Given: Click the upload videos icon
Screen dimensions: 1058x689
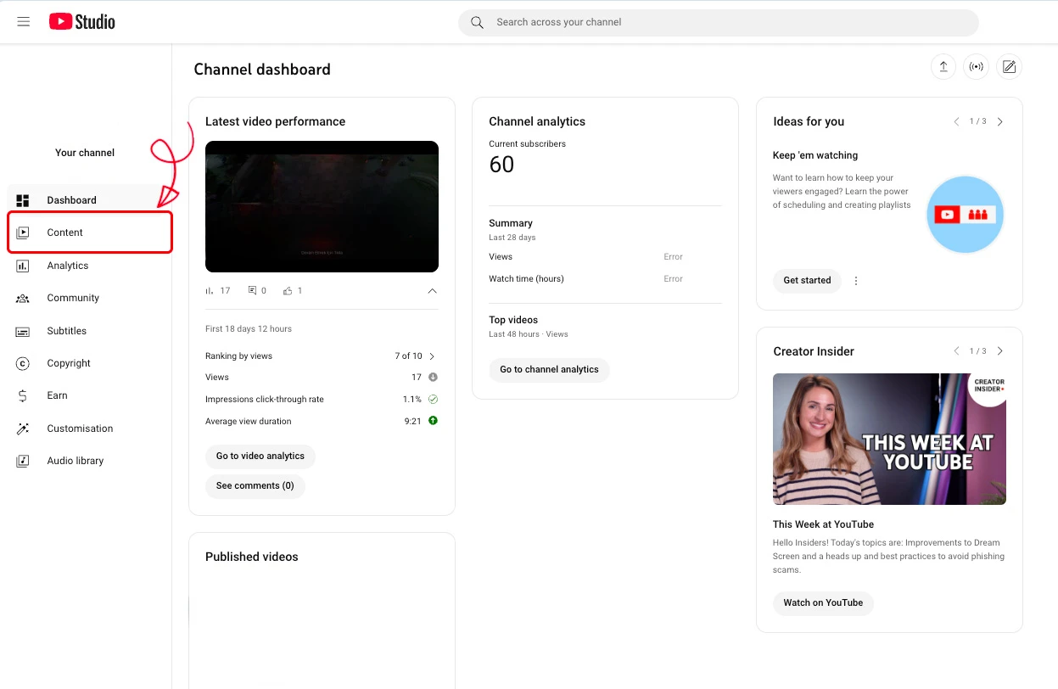Looking at the screenshot, I should coord(943,67).
